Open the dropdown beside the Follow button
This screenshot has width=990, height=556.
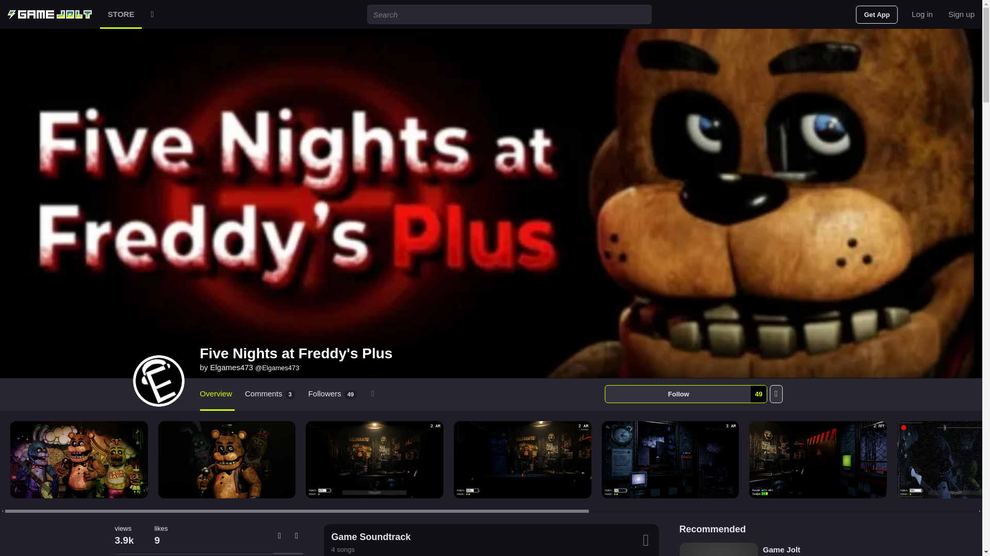pyautogui.click(x=776, y=394)
